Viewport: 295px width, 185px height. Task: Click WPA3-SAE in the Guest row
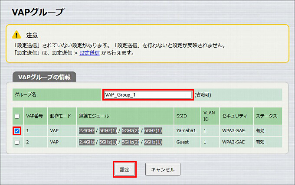(233, 142)
